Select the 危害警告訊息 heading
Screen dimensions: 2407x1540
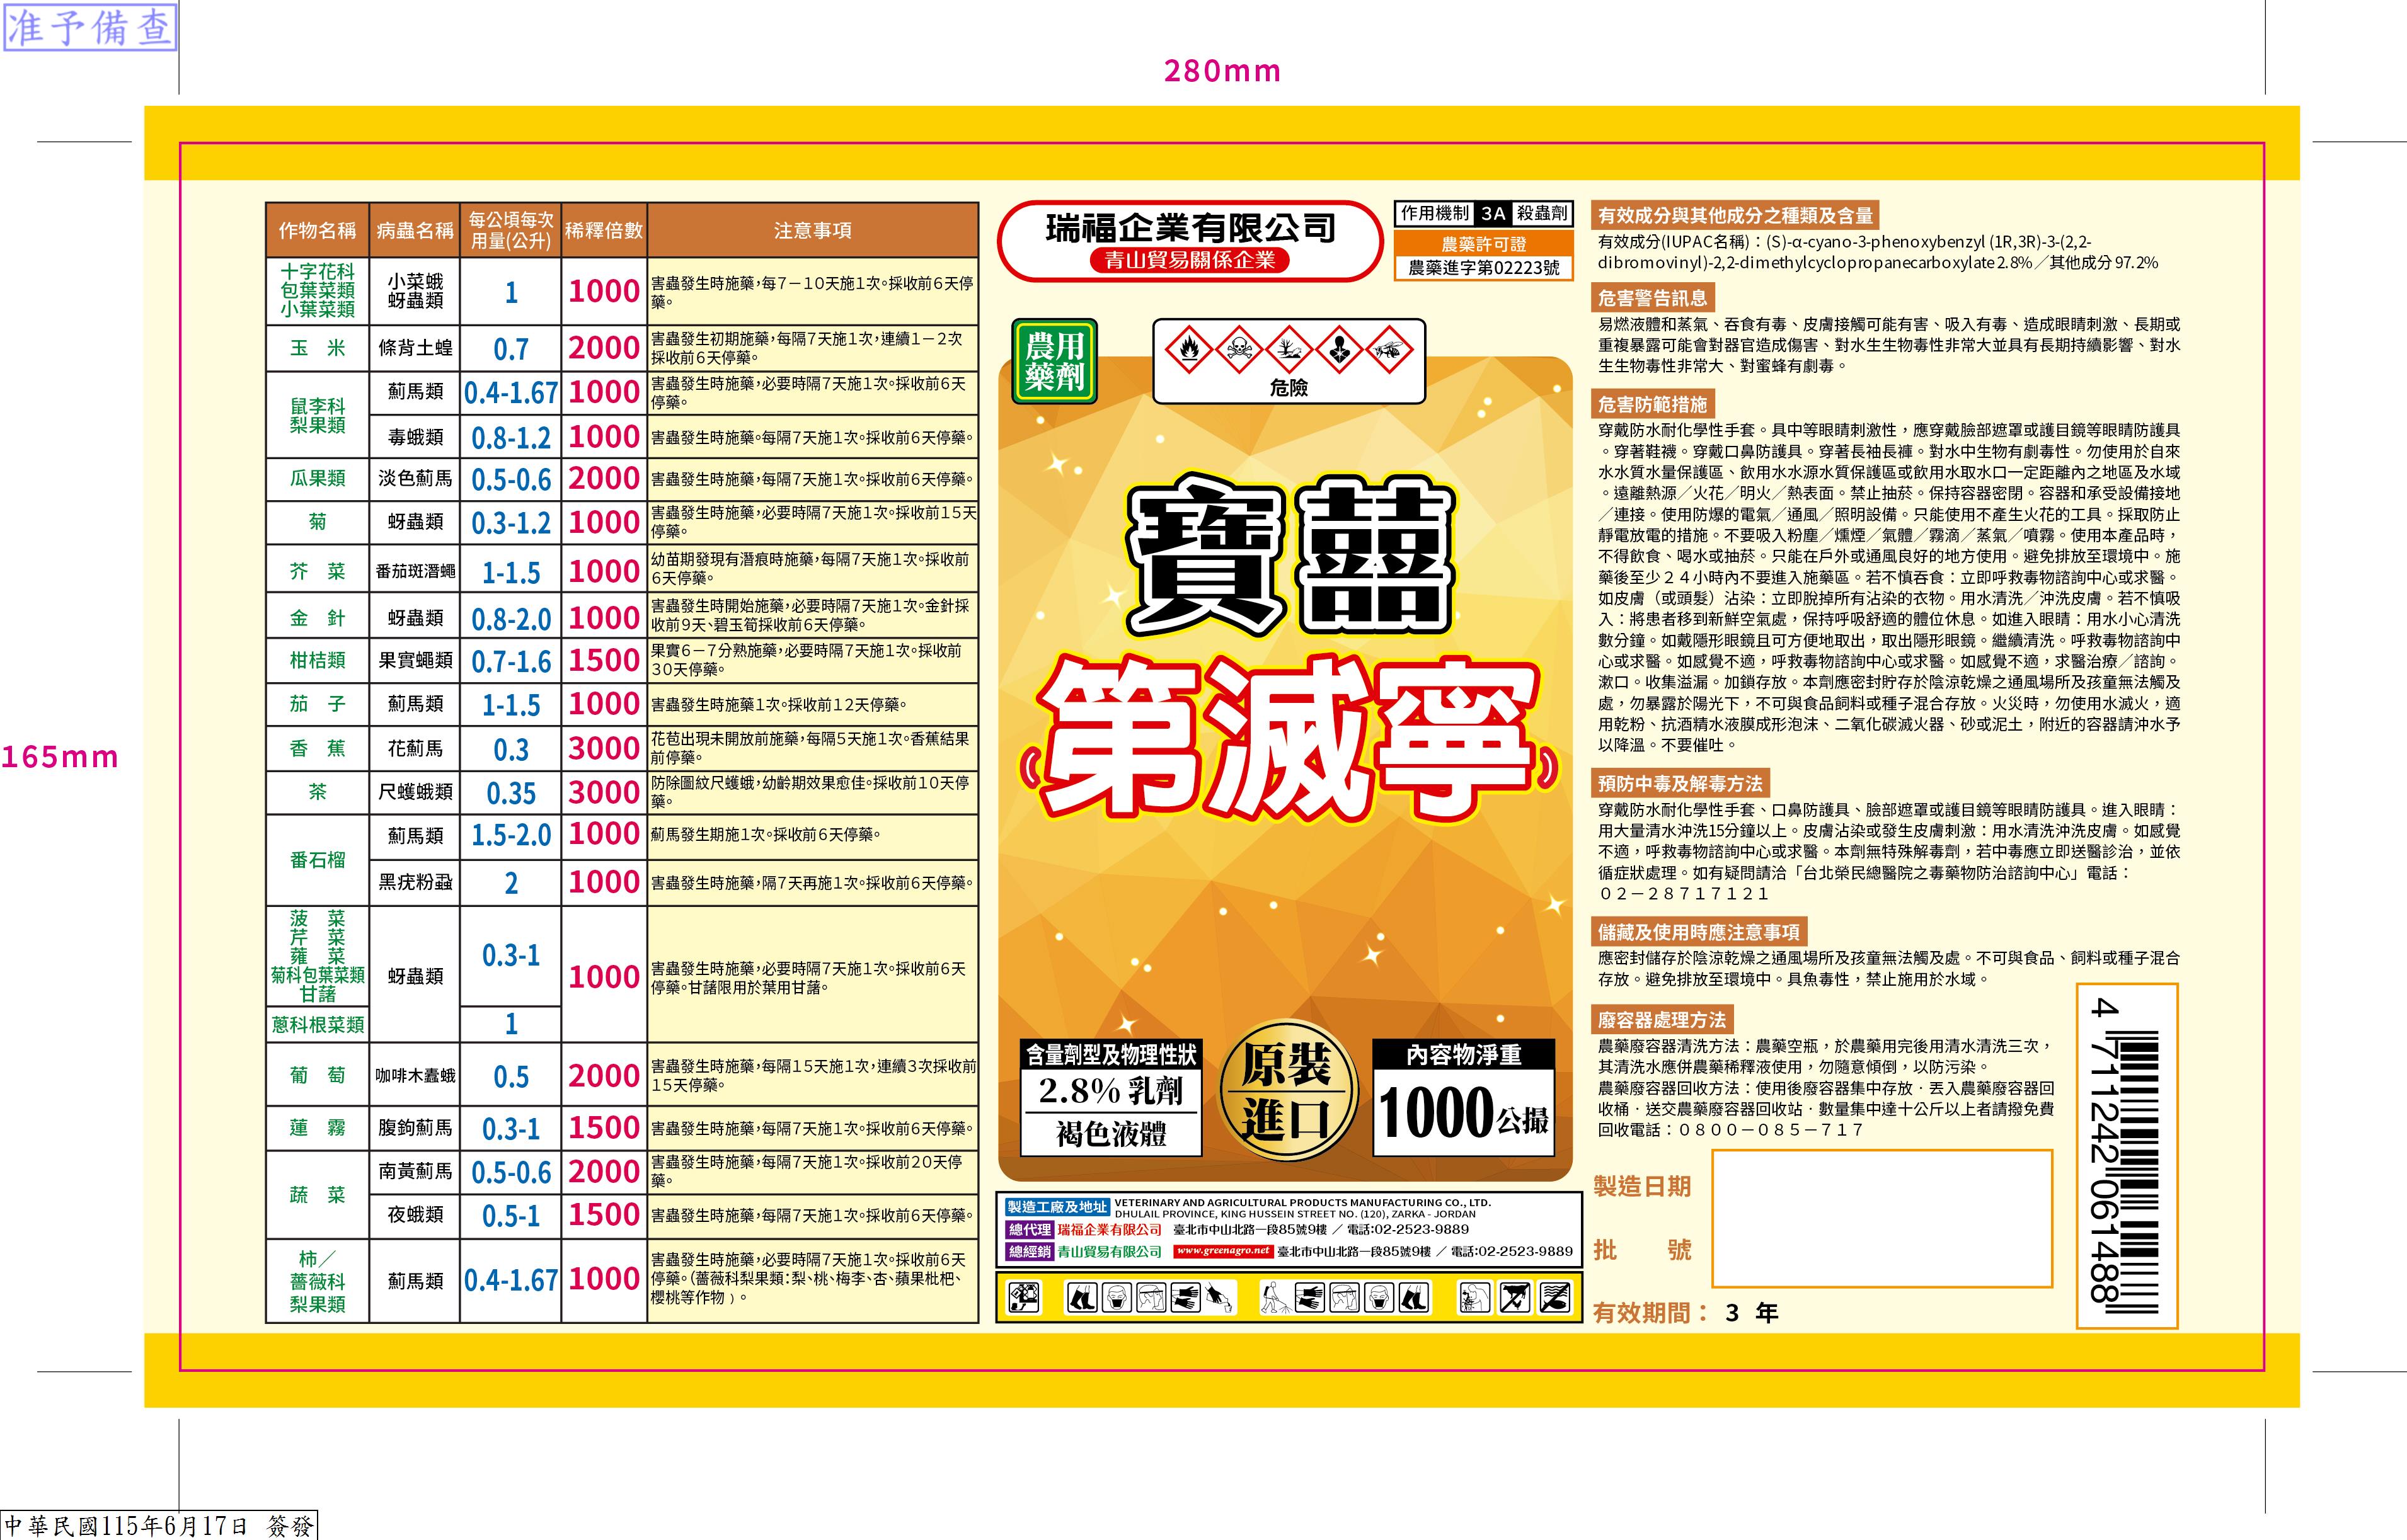point(1653,298)
